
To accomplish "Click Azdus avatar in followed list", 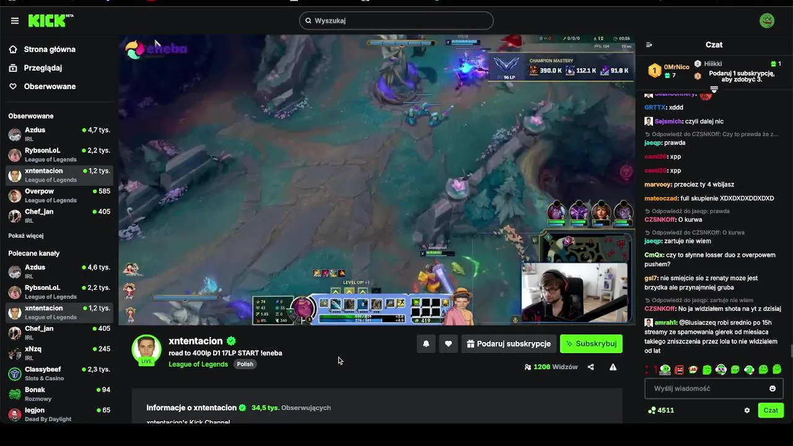I will tap(15, 134).
